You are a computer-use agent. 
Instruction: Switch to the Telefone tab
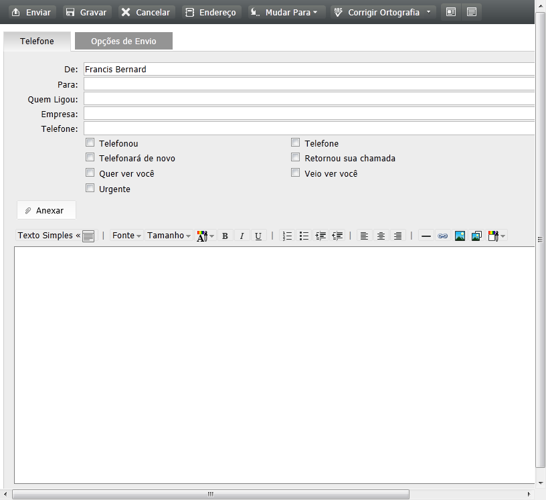(x=37, y=41)
